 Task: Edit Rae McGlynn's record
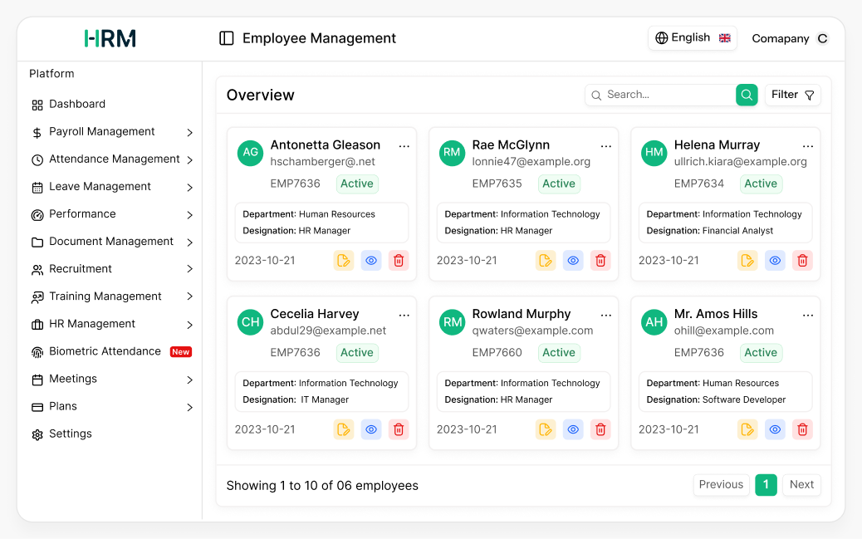546,260
